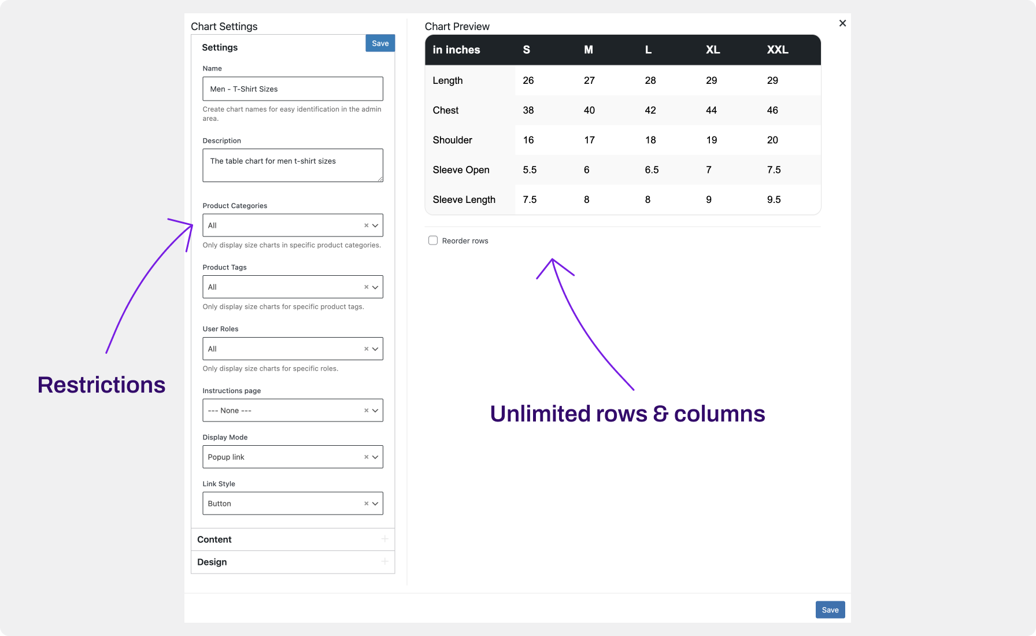Enable the Reorder rows checkbox
The width and height of the screenshot is (1036, 636).
pos(432,240)
